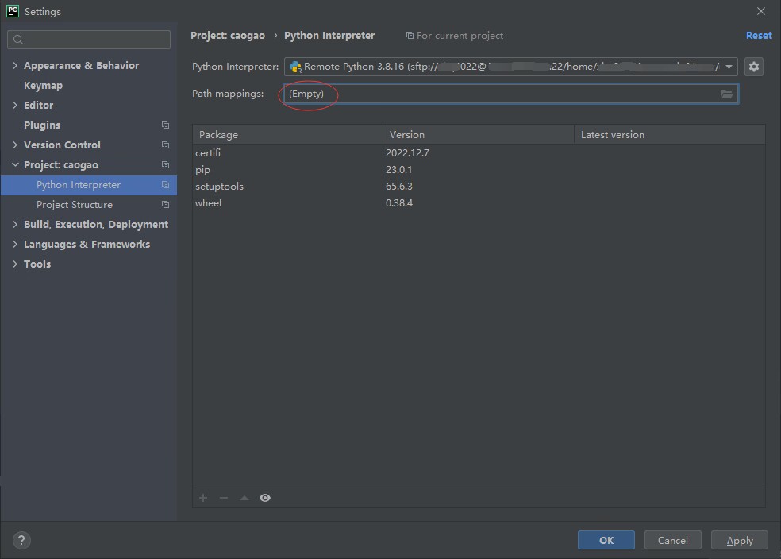Click the remove package minus icon
Viewport: 781px width, 559px height.
pyautogui.click(x=224, y=498)
